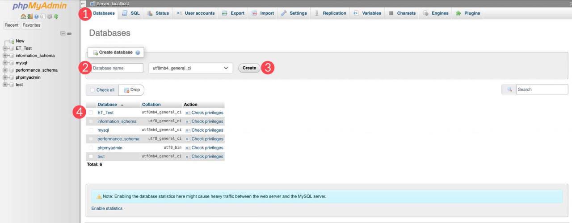Screen dimensions: 572x223
Task: Collapse the ET_Test tree node
Action: coord(5,49)
